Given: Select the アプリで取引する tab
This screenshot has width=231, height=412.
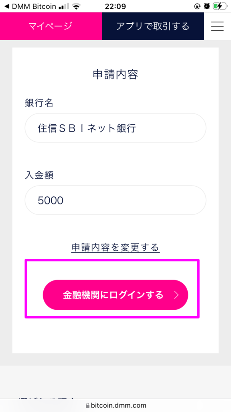Looking at the screenshot, I should (x=153, y=26).
